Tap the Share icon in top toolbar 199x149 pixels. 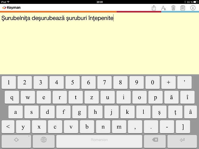[x=154, y=8]
